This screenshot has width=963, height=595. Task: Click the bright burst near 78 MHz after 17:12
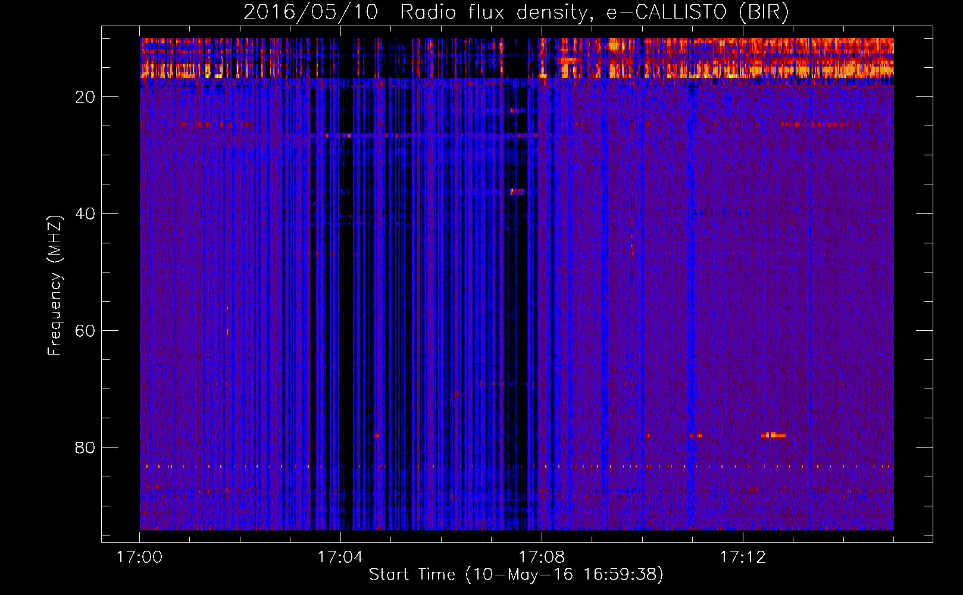(x=773, y=435)
